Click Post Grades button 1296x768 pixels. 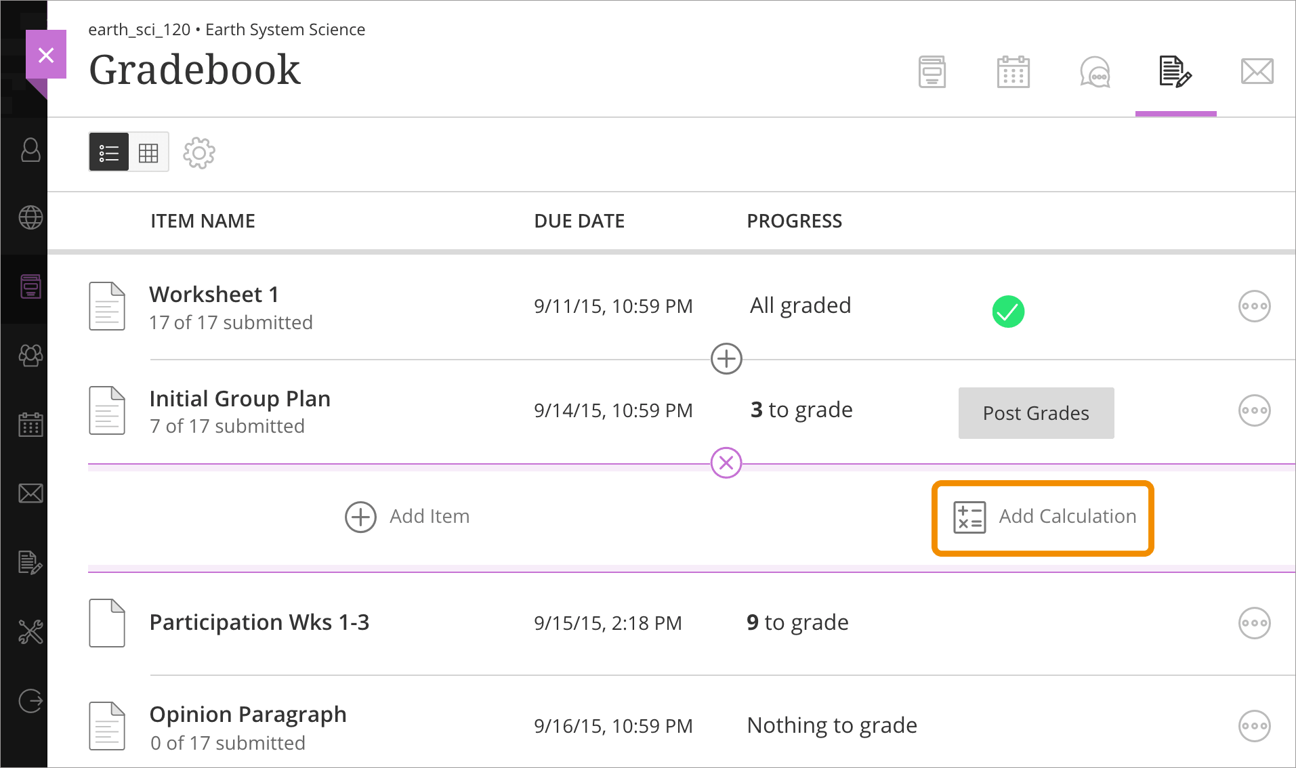[1036, 413]
